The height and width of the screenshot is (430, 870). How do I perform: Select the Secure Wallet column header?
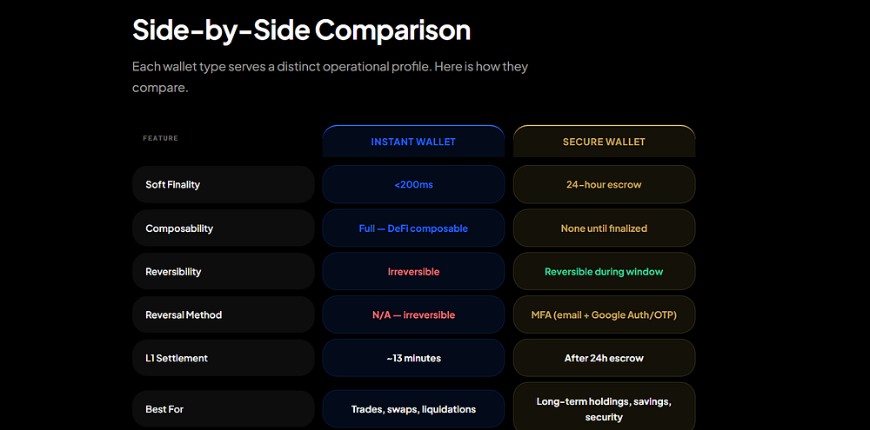tap(604, 142)
